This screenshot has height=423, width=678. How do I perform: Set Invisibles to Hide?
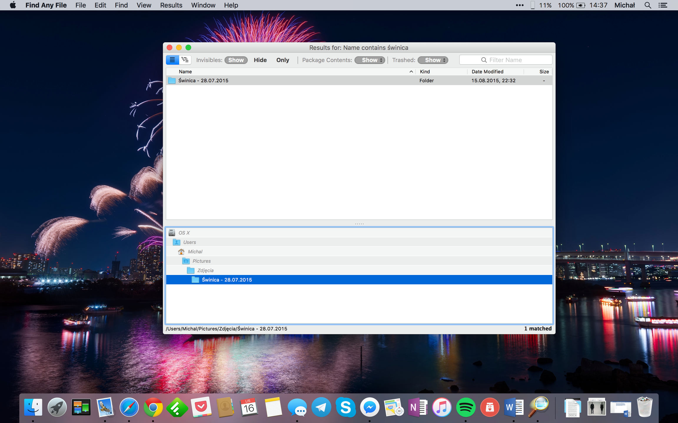click(x=260, y=60)
